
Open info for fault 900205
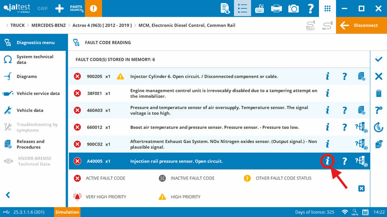click(328, 76)
